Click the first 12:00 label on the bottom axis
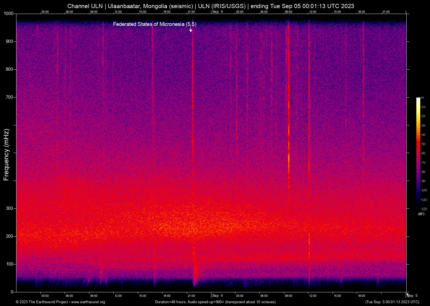The image size is (430, 306). (x=118, y=296)
